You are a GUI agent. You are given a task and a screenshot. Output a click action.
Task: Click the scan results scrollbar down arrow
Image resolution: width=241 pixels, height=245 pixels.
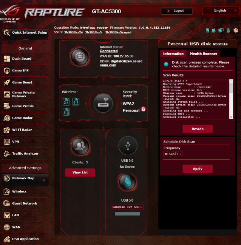pyautogui.click(x=231, y=117)
